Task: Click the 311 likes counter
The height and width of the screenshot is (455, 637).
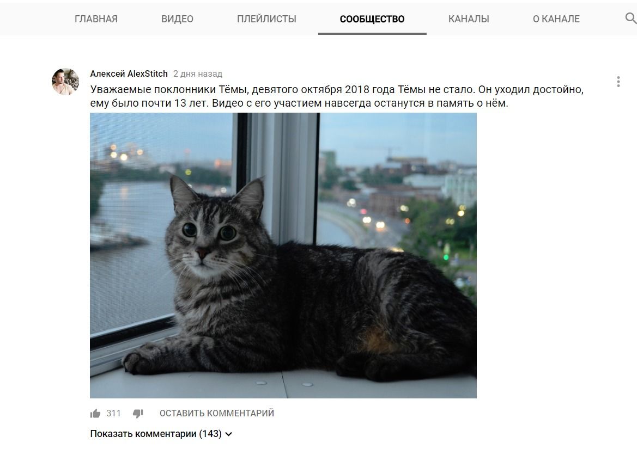Action: [x=113, y=413]
